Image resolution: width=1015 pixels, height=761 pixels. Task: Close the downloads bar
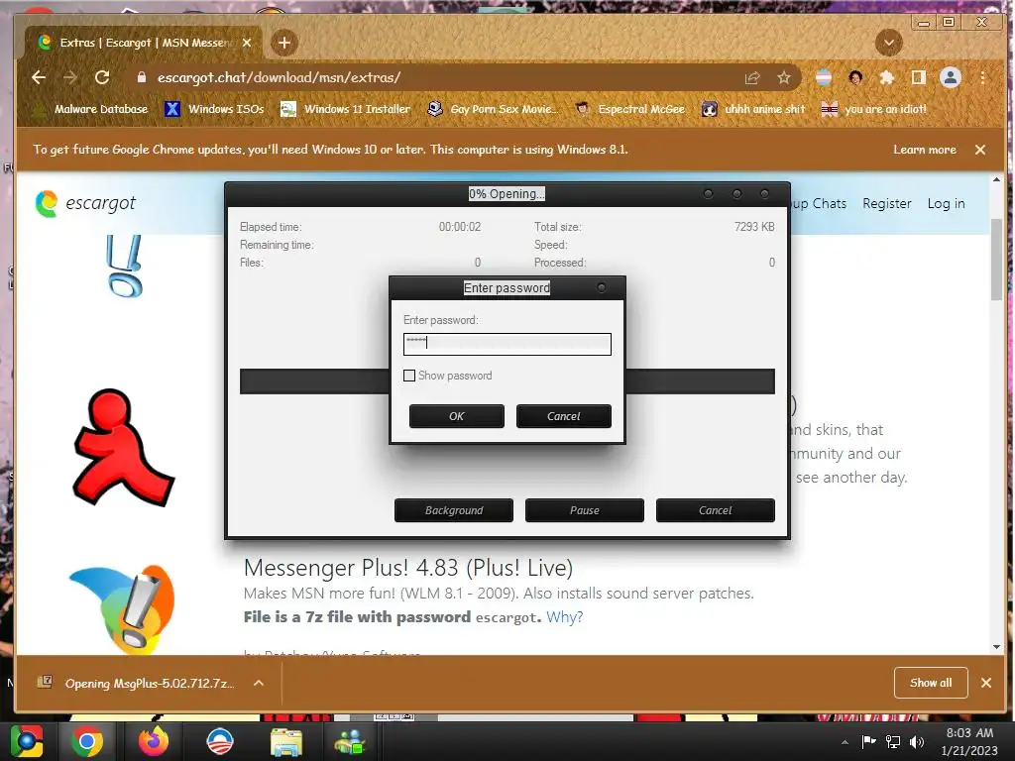986,683
